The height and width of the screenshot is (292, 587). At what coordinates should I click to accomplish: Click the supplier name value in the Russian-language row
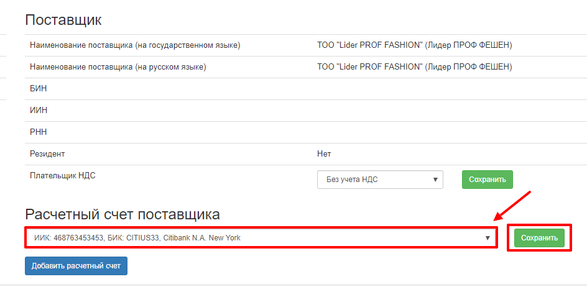coord(414,67)
